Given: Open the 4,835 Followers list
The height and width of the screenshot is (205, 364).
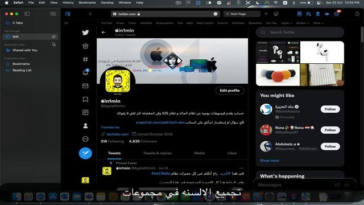Looking at the screenshot, I should click(143, 141).
